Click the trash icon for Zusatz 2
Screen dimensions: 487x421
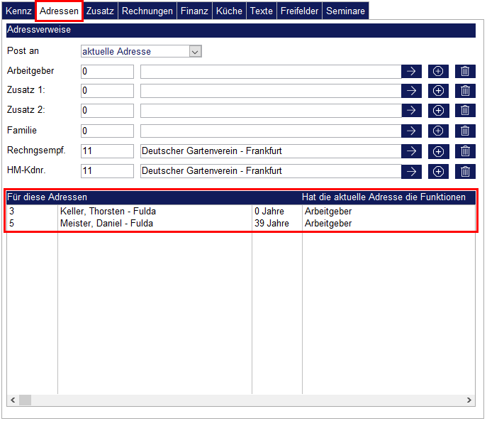click(x=465, y=111)
